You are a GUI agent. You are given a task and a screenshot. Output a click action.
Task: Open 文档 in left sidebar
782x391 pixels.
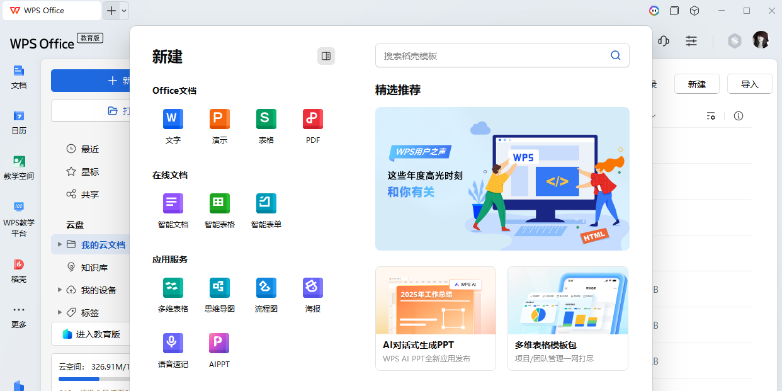[x=19, y=77]
